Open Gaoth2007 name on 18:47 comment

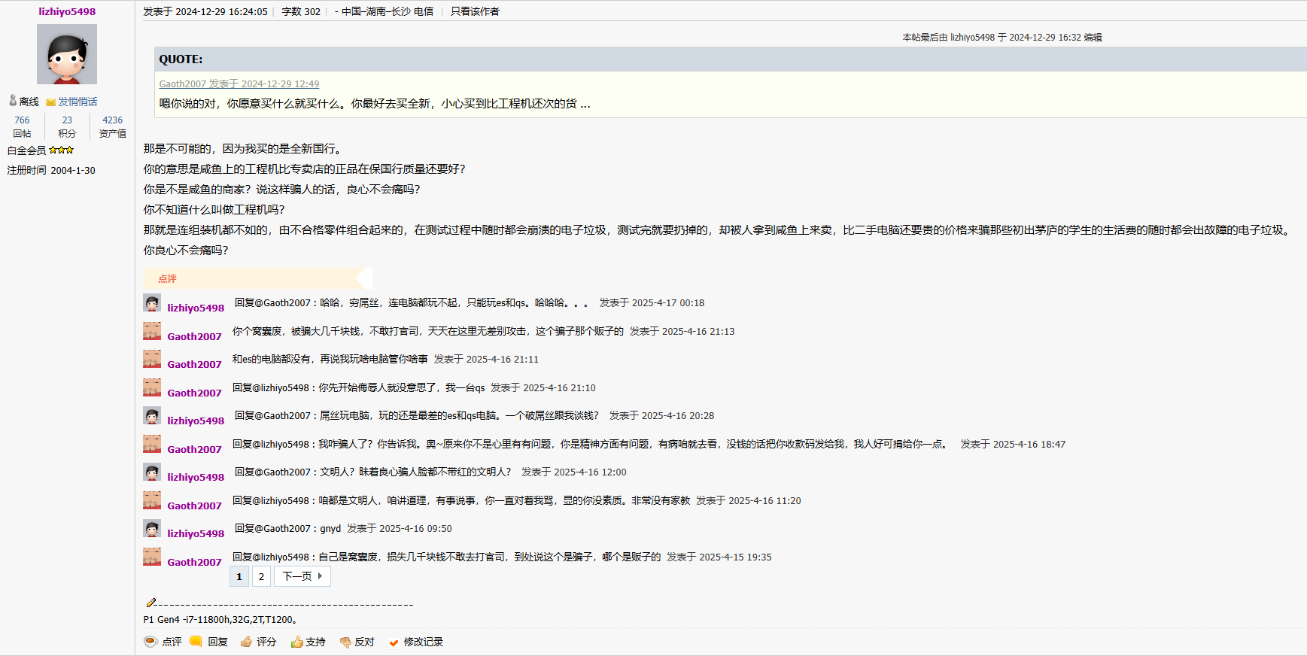point(194,449)
